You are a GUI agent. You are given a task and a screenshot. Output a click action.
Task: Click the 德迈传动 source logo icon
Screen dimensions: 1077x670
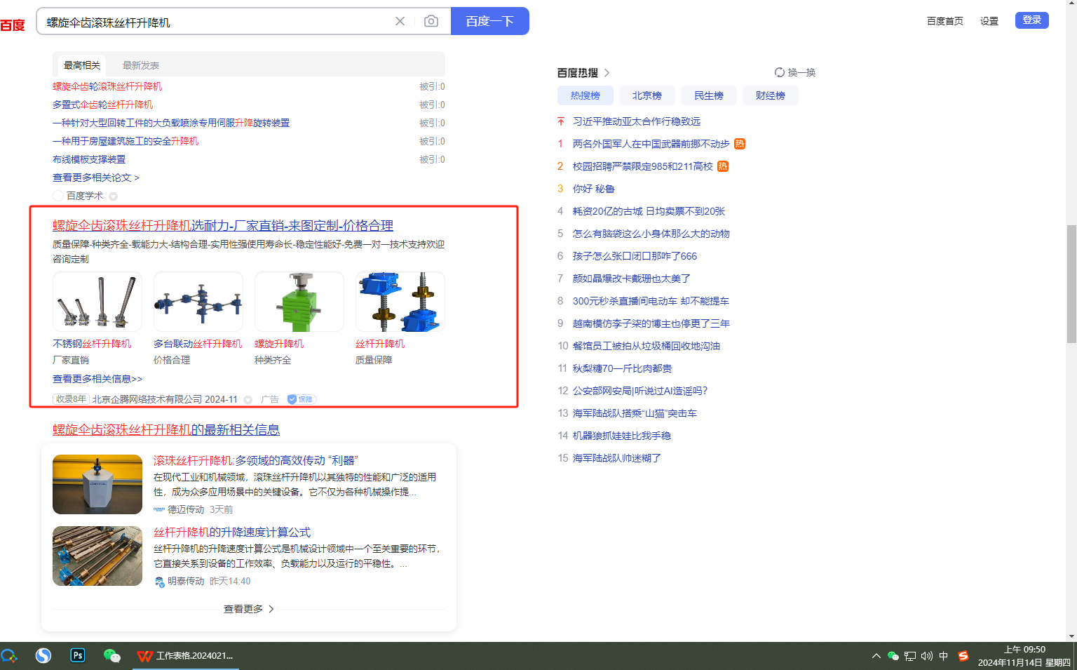tap(159, 509)
